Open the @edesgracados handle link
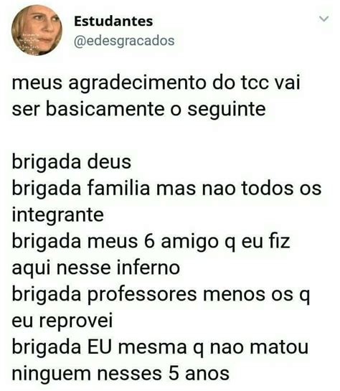 [x=124, y=41]
